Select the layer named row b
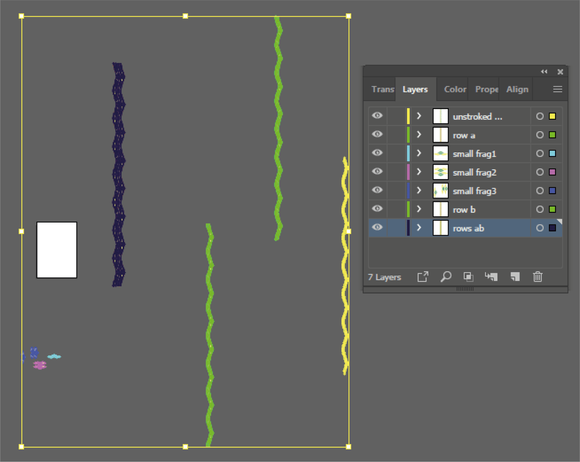580x462 pixels. coord(464,210)
